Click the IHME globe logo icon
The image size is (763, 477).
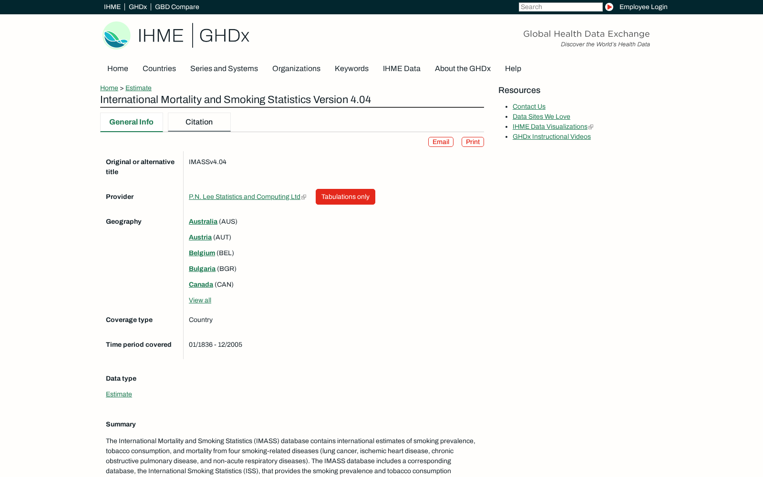116,35
